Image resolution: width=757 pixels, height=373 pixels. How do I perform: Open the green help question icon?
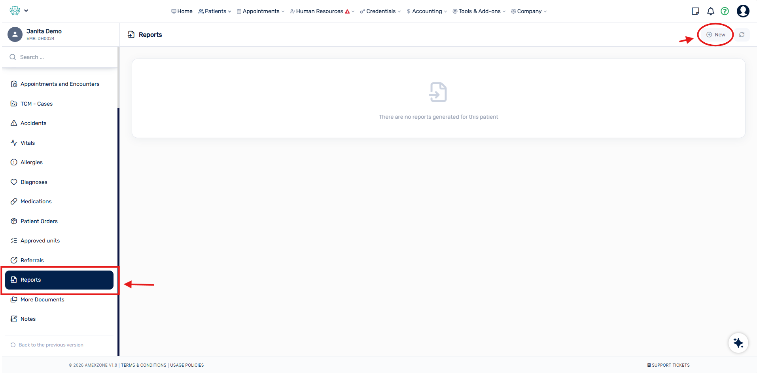[x=725, y=11]
